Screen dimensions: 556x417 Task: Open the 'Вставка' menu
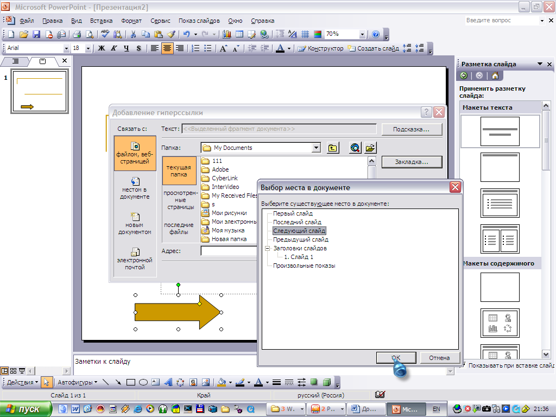click(x=101, y=21)
